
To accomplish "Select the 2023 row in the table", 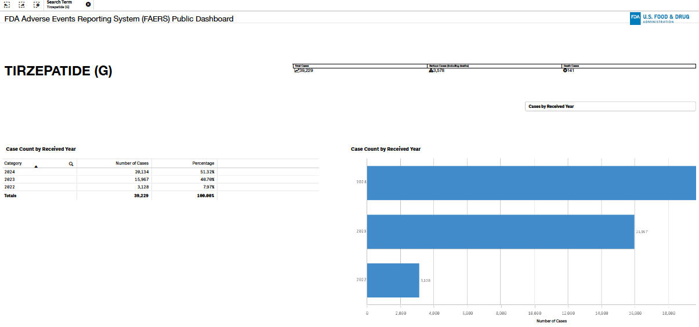I will [161, 179].
